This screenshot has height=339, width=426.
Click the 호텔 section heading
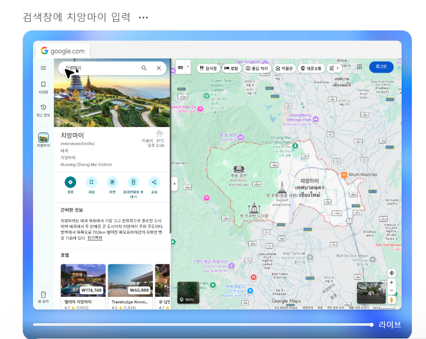(x=64, y=255)
